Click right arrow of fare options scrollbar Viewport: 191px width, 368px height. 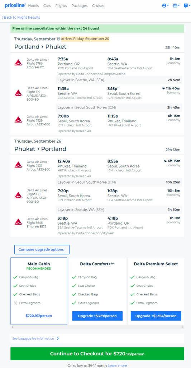182,327
